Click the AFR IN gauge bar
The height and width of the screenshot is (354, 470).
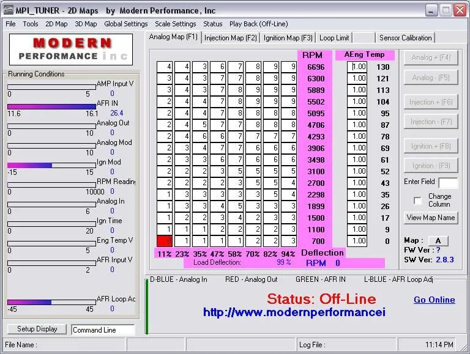51,106
